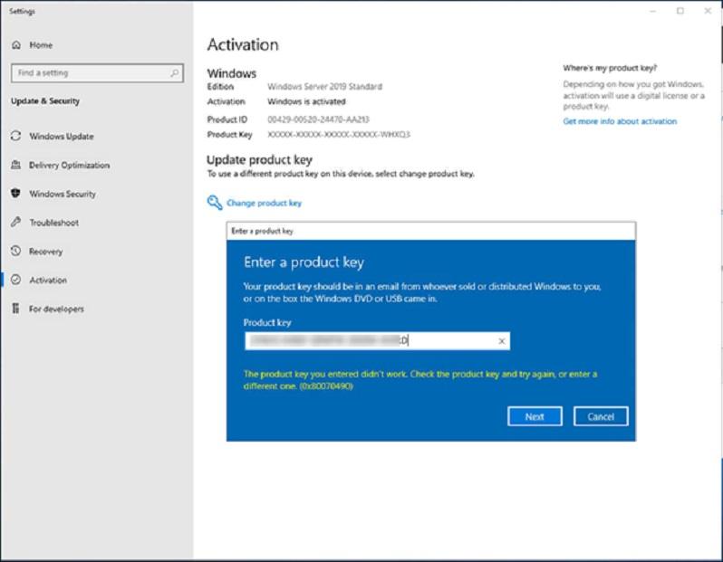Click the Recovery icon
Image resolution: width=723 pixels, height=562 pixels.
[x=15, y=252]
